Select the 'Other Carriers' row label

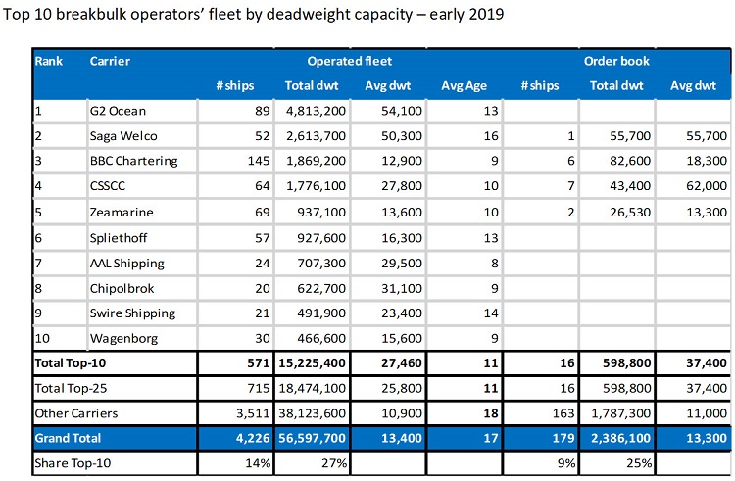(76, 413)
